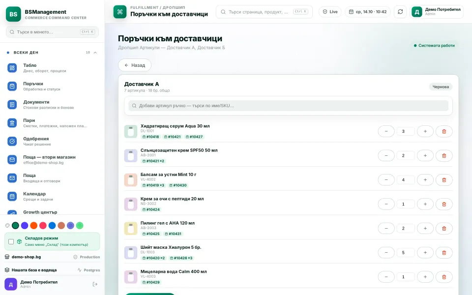Select the light green theme color swatch
472x295 pixels.
[x=80, y=226]
